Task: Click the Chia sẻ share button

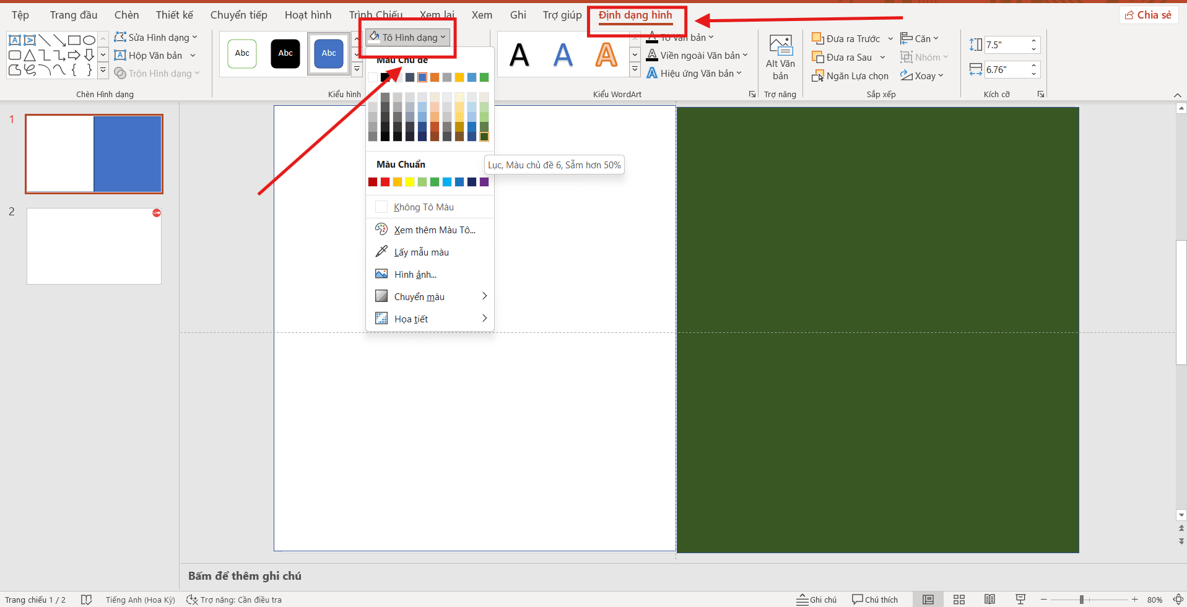Action: pos(1148,15)
